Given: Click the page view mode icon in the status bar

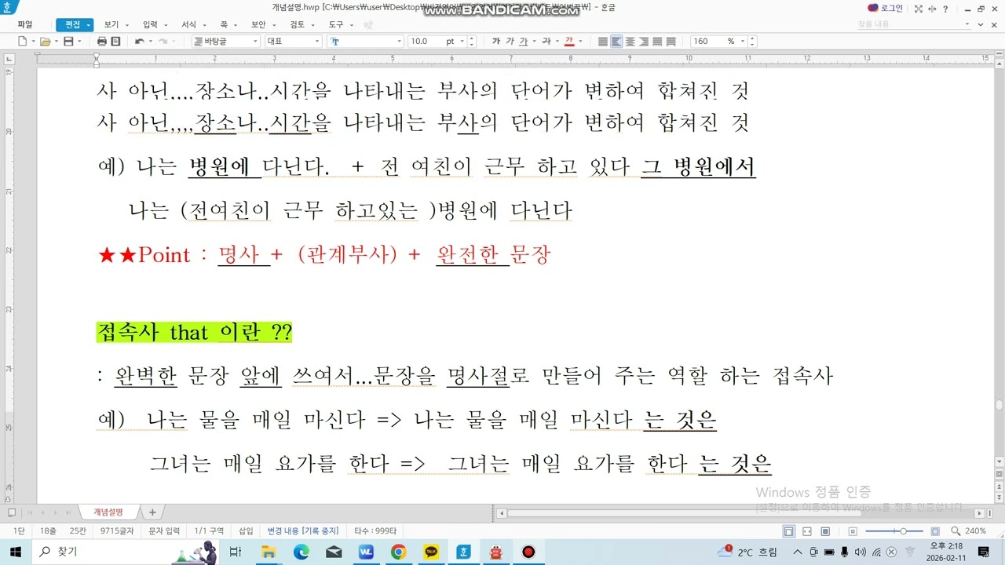Looking at the screenshot, I should 789,531.
